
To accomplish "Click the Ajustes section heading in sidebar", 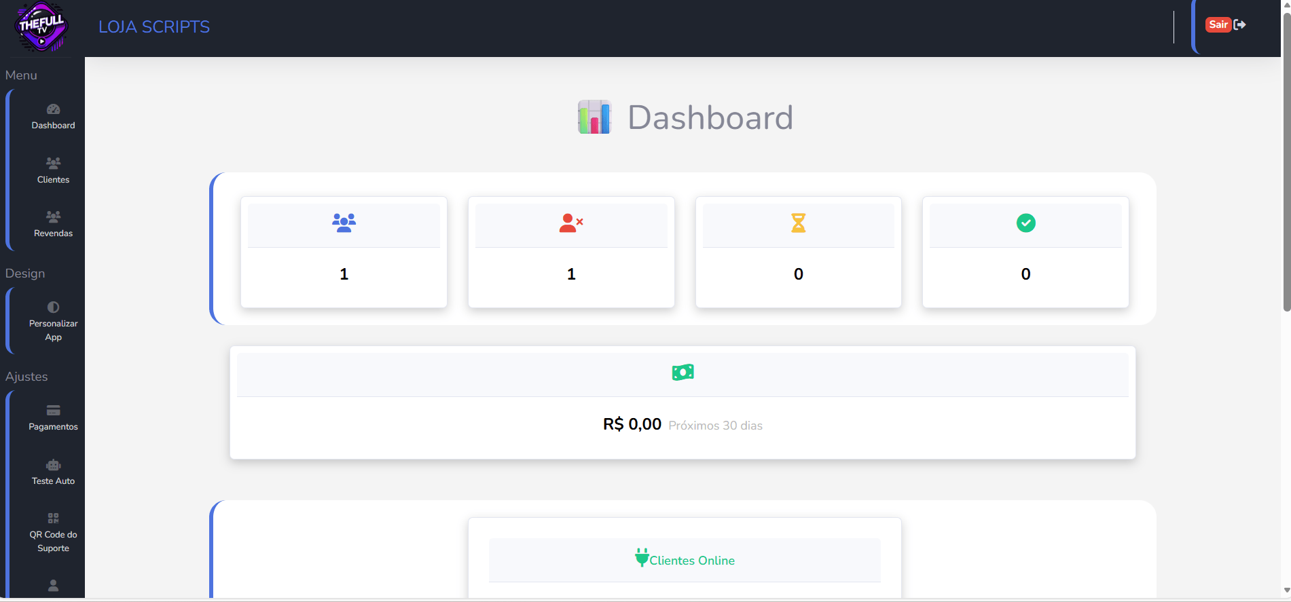I will (x=26, y=377).
